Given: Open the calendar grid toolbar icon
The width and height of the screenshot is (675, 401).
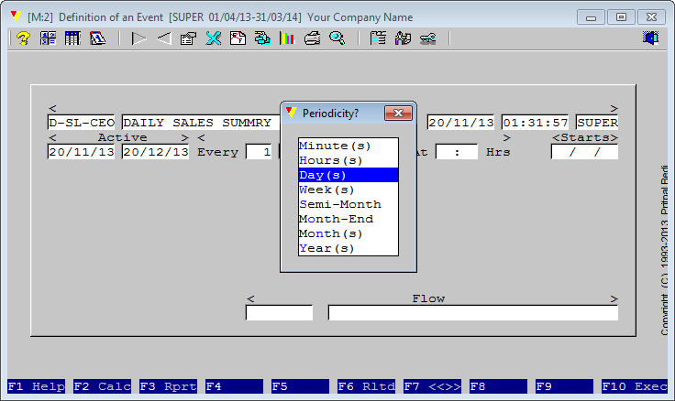Looking at the screenshot, I should [x=72, y=38].
